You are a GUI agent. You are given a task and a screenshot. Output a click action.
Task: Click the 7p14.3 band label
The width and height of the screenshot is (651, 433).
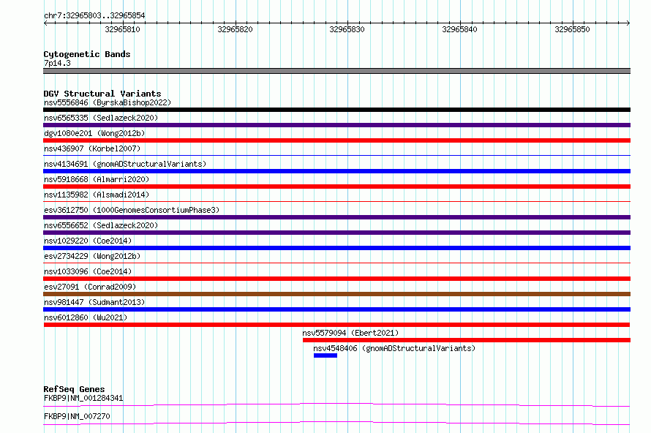tap(57, 63)
